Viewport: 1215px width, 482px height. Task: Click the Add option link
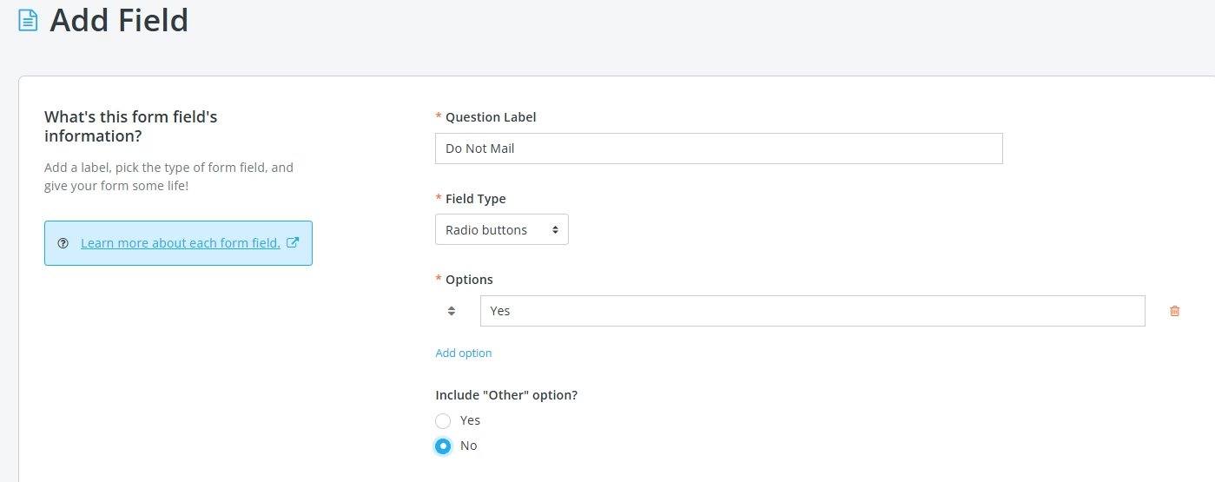click(x=464, y=353)
